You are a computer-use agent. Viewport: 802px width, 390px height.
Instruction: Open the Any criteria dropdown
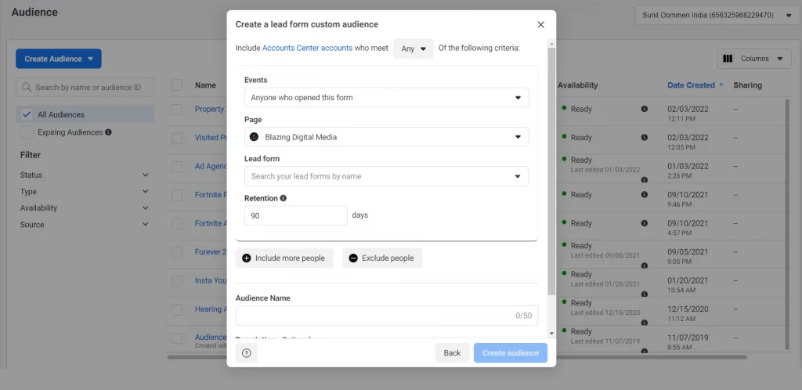click(x=414, y=49)
